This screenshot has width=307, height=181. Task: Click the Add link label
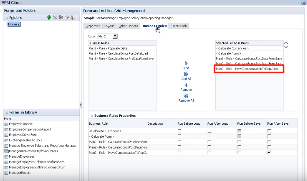click(x=186, y=68)
